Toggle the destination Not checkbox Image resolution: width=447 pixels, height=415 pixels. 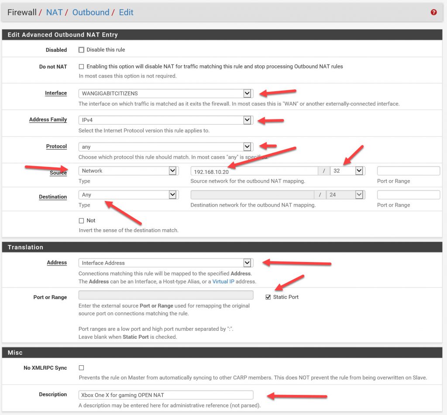(82, 221)
